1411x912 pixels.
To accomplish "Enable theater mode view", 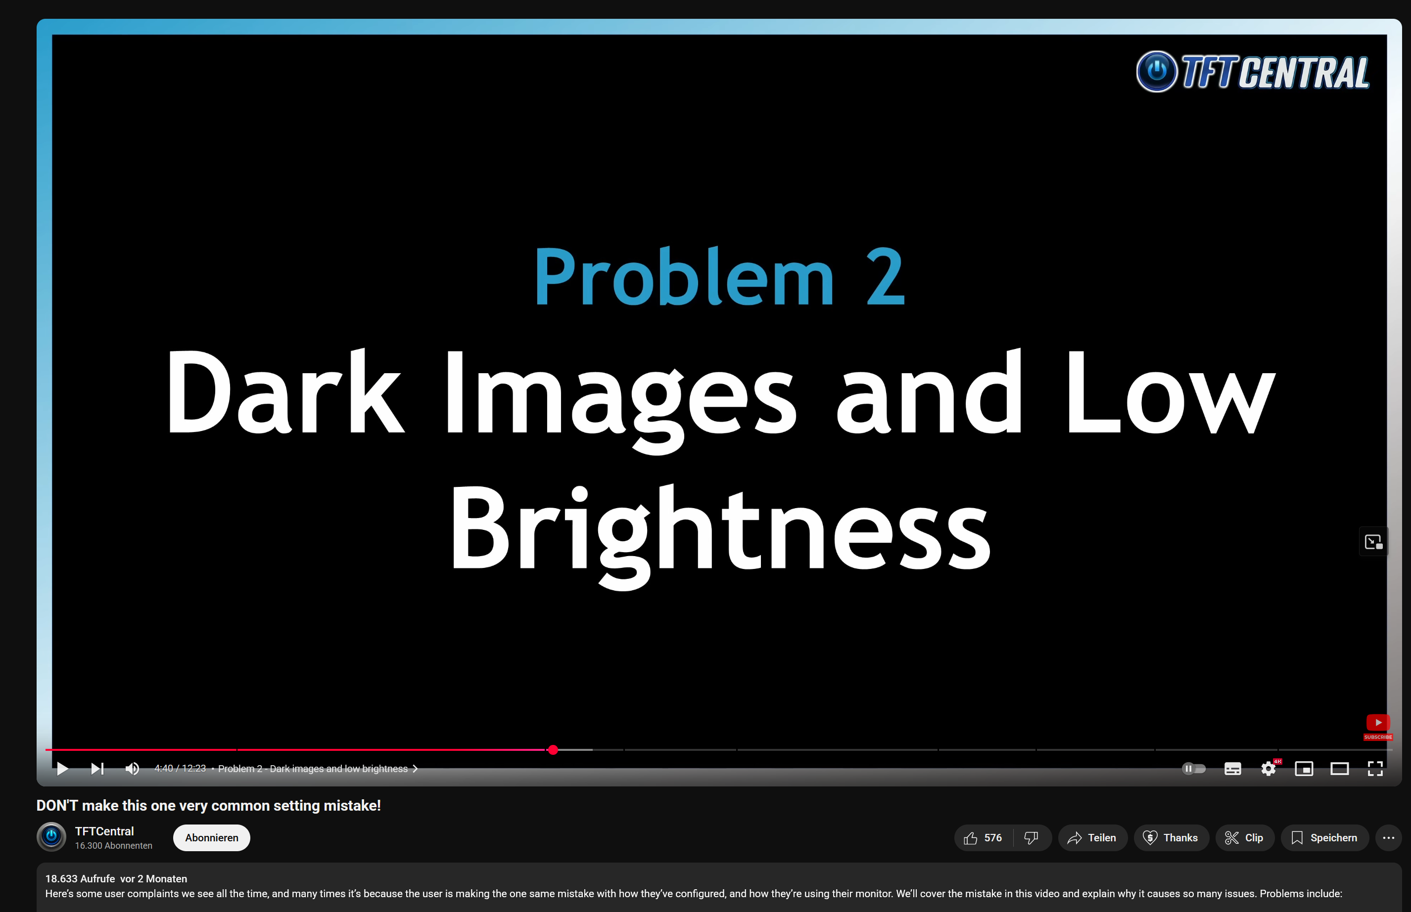I will 1339,769.
